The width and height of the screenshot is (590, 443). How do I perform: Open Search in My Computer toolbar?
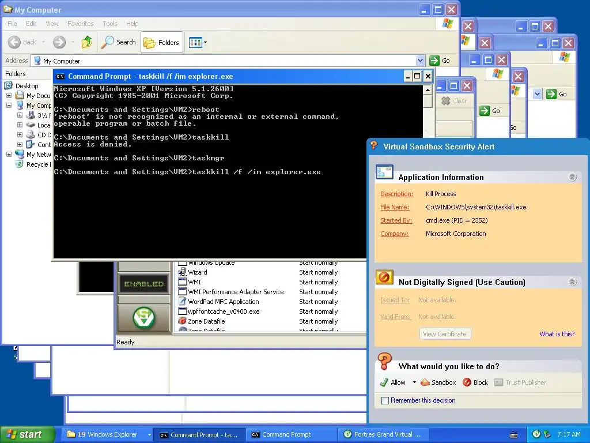pyautogui.click(x=119, y=42)
